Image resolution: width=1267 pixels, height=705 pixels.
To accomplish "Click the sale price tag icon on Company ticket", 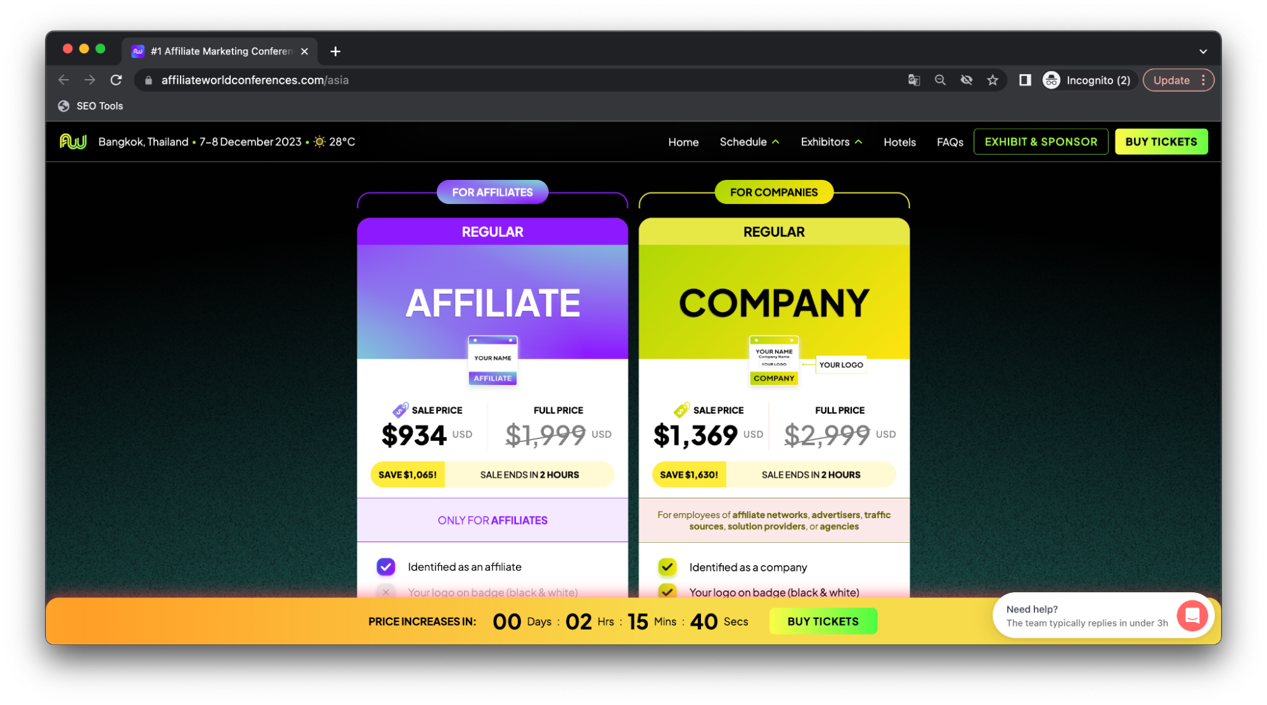I will pos(682,410).
